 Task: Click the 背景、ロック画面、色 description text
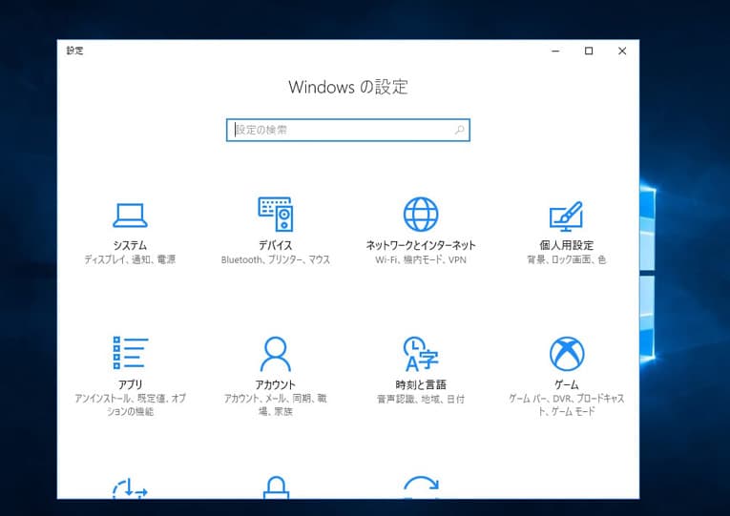point(566,259)
